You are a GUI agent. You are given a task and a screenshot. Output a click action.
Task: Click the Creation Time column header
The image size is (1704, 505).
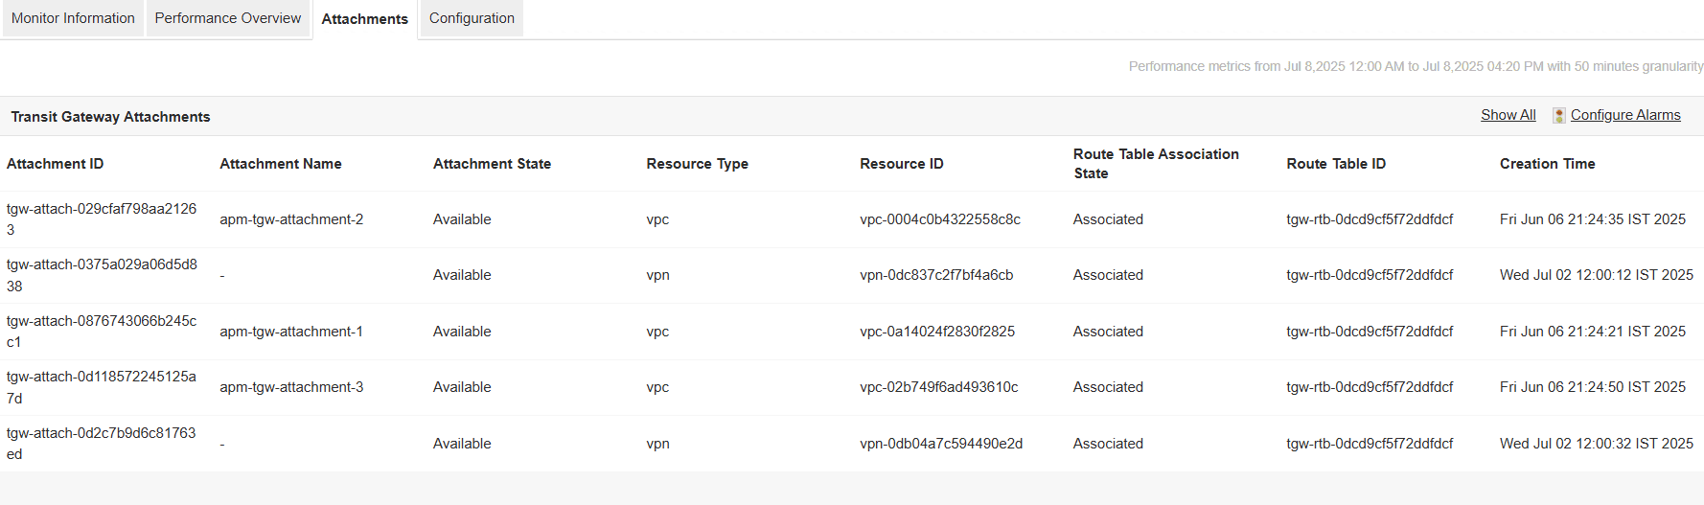(x=1547, y=164)
